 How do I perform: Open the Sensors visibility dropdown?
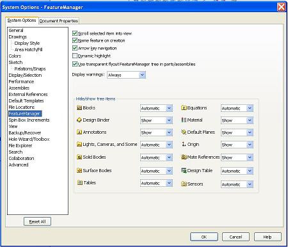(x=237, y=184)
